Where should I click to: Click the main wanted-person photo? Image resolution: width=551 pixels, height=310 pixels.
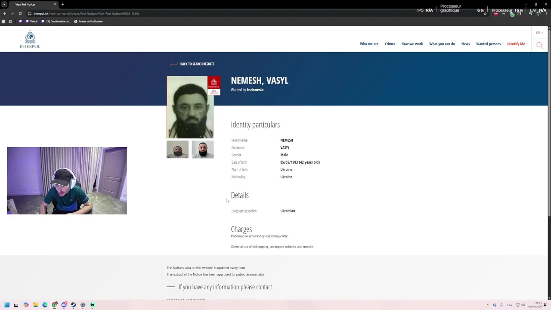tap(190, 107)
